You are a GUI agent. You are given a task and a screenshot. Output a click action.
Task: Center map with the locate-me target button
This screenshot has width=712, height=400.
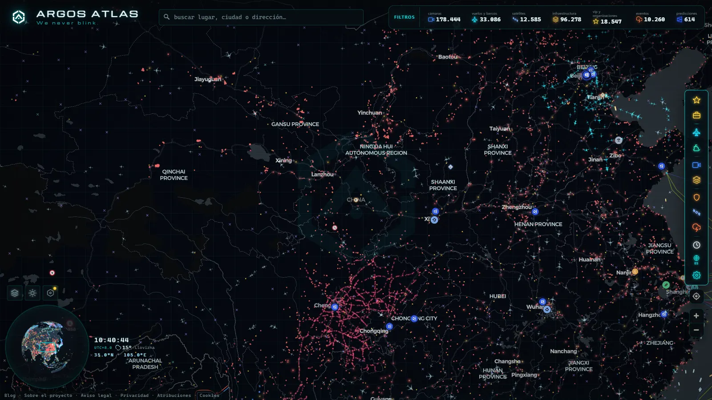tap(696, 296)
